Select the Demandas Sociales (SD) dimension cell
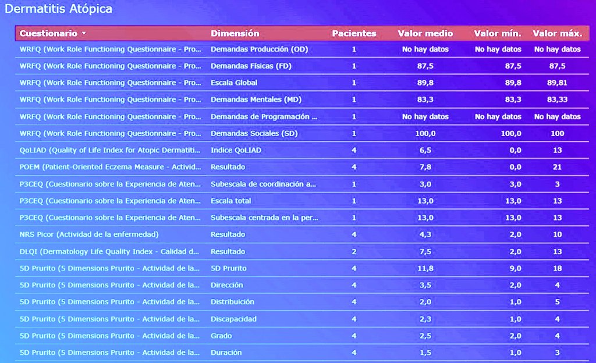The height and width of the screenshot is (363, 596). (x=254, y=133)
